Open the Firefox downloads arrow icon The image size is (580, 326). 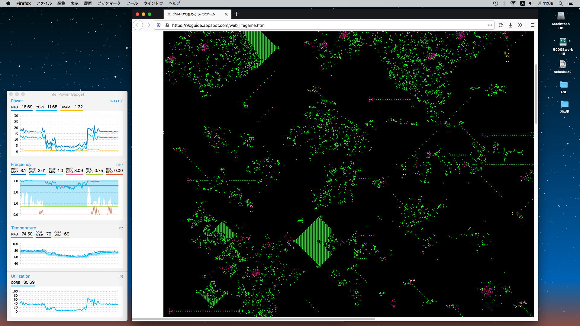pos(511,25)
